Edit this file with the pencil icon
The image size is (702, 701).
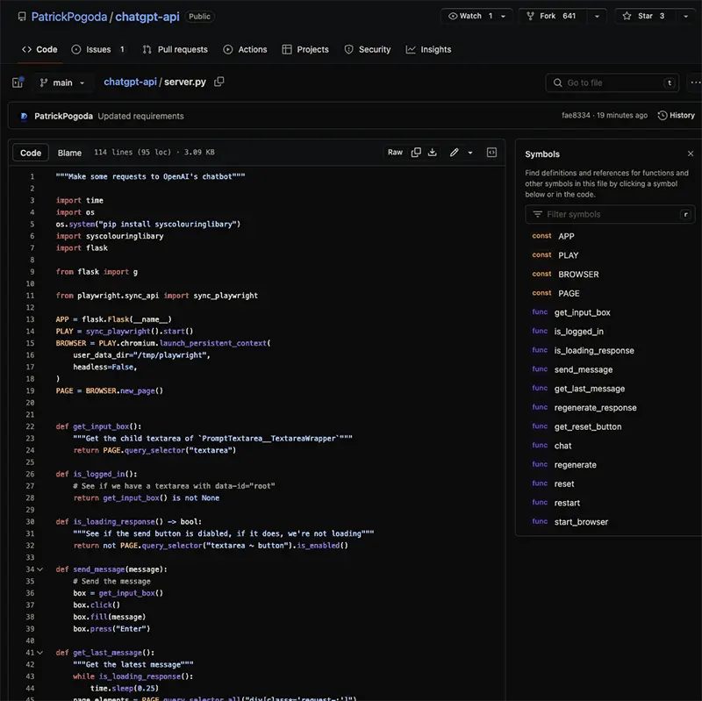(x=454, y=153)
